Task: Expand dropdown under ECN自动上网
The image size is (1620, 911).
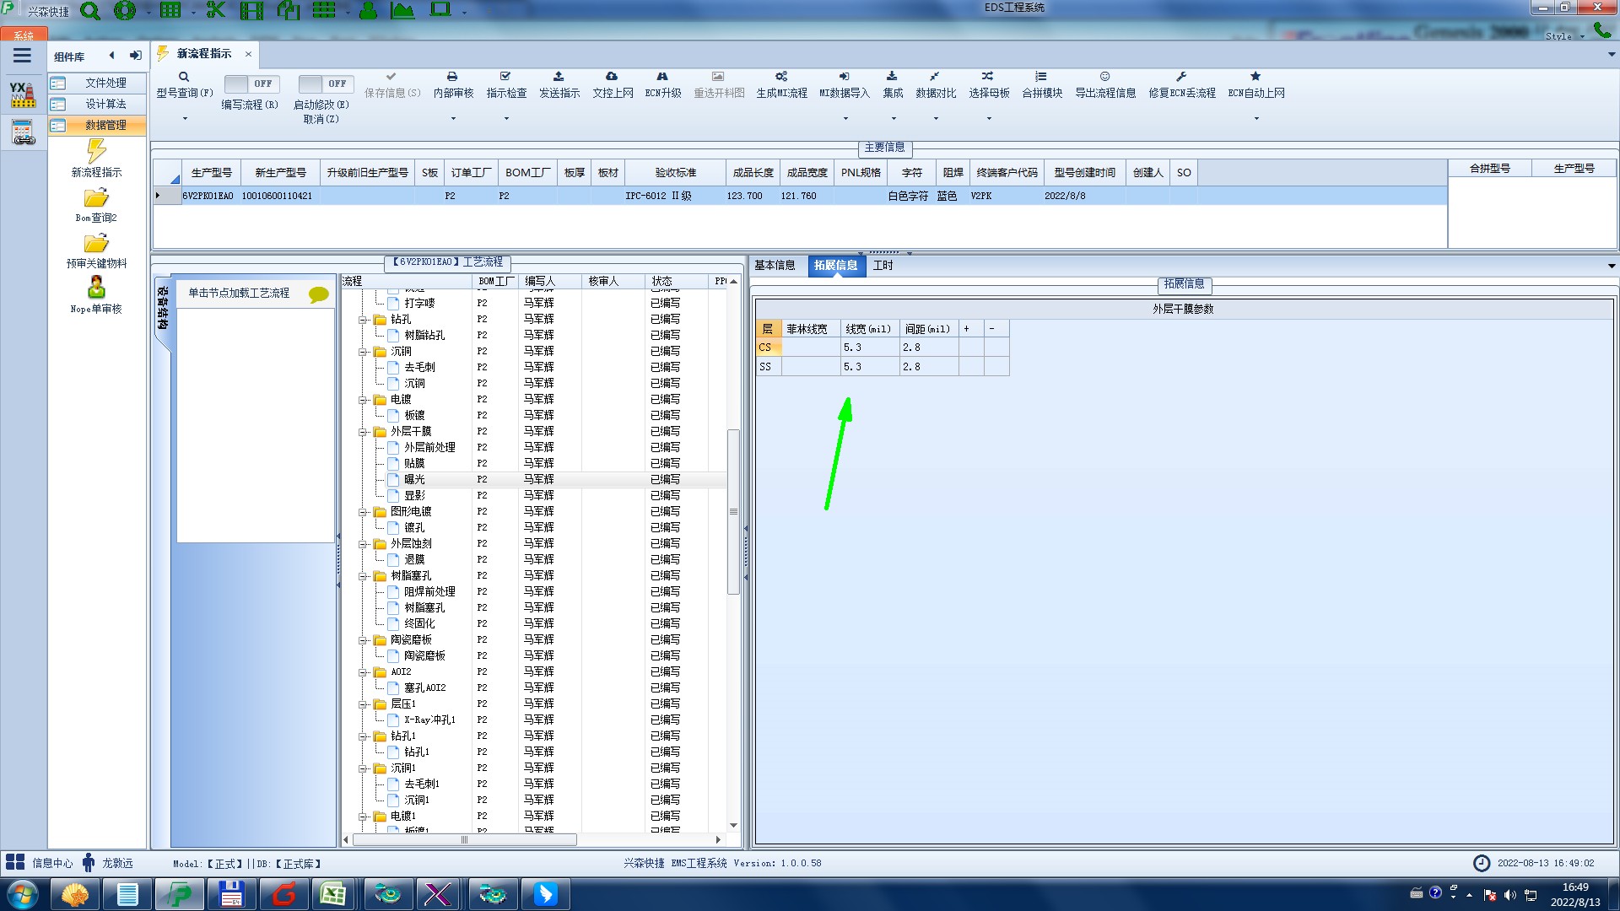Action: click(x=1256, y=119)
